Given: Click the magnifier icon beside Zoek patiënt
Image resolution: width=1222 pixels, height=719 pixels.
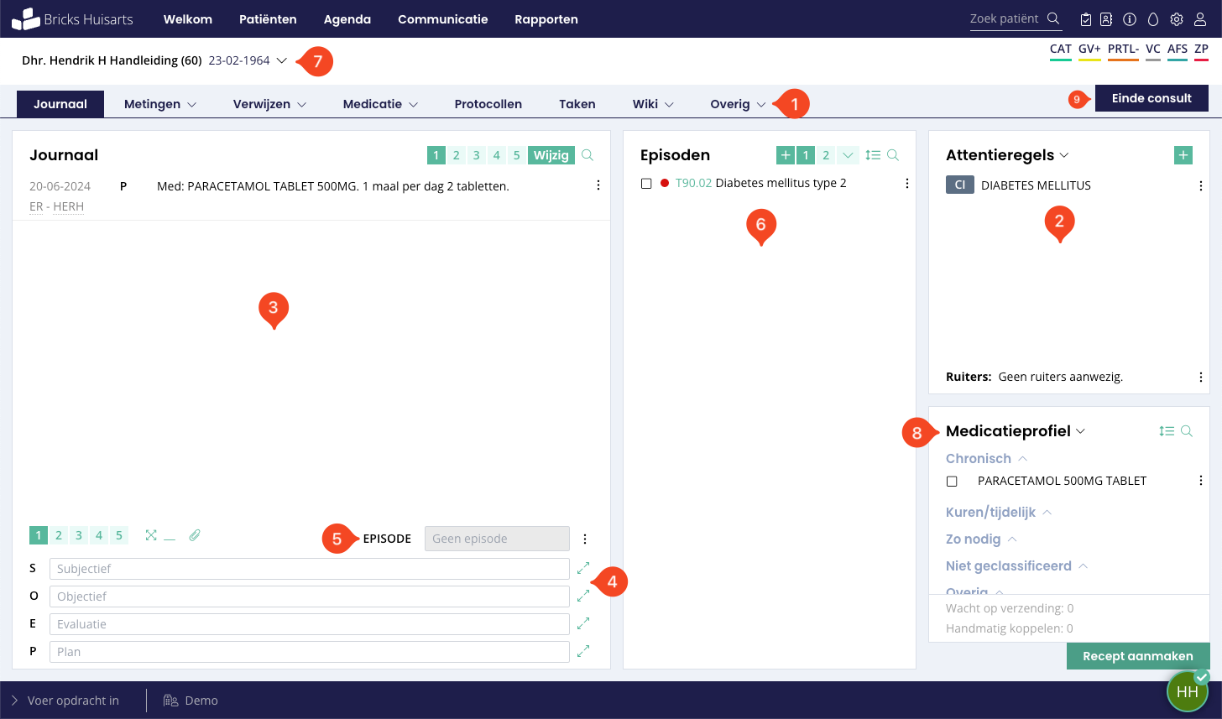Looking at the screenshot, I should pos(1052,18).
